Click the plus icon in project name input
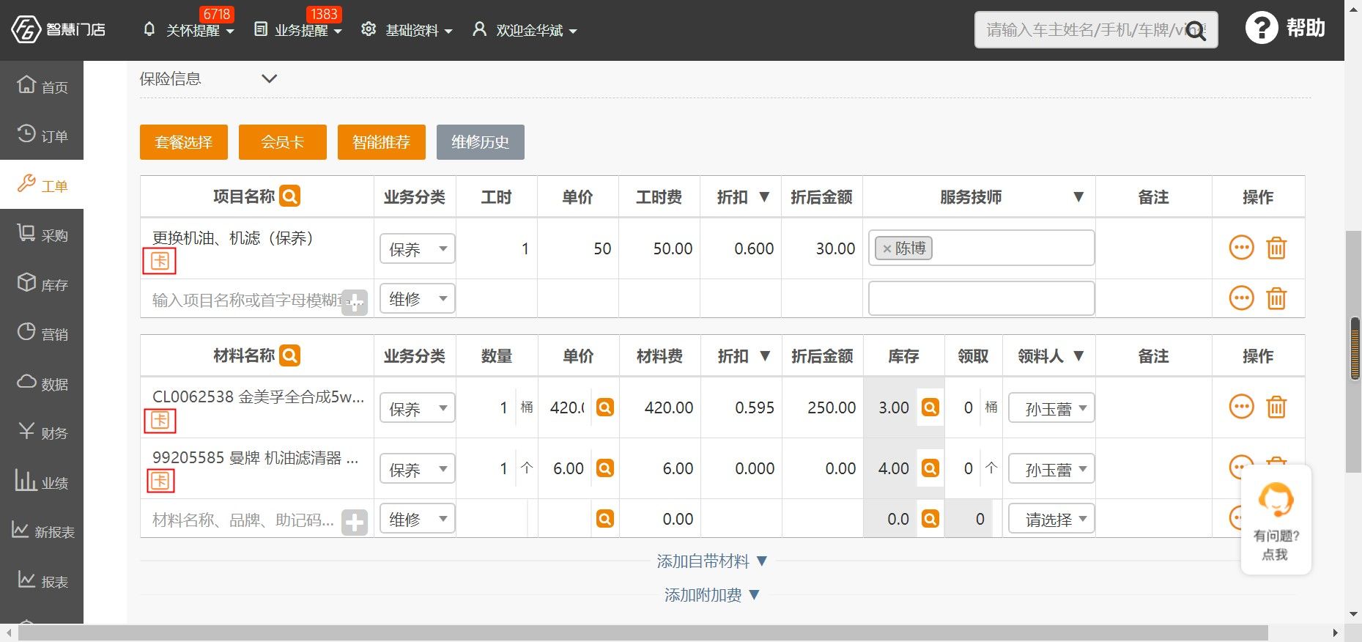1362x642 pixels. [x=355, y=302]
